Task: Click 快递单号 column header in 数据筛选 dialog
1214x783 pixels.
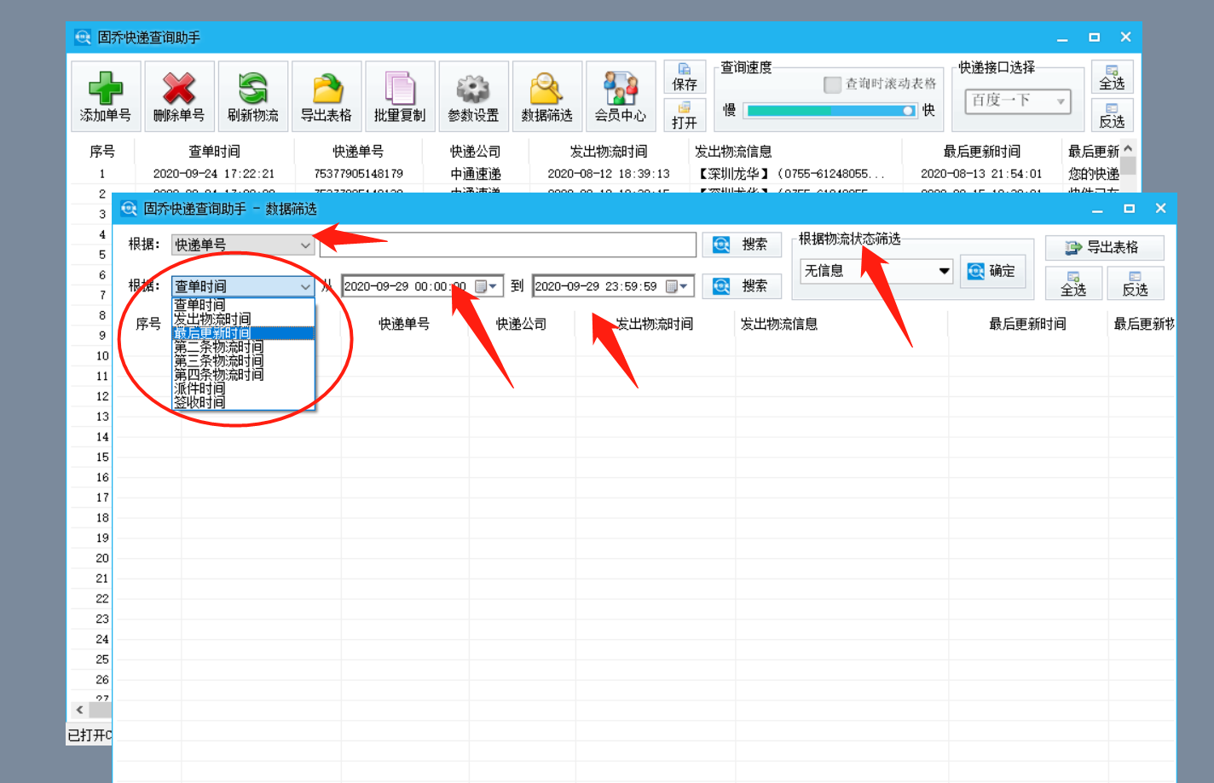Action: click(x=404, y=324)
